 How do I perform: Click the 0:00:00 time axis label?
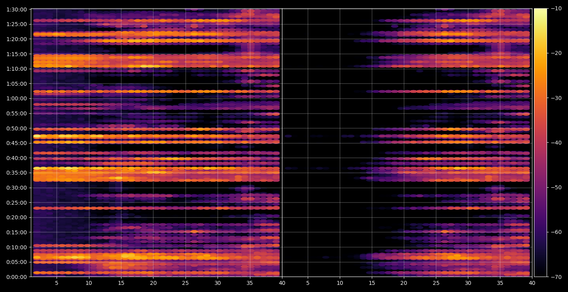pyautogui.click(x=17, y=277)
